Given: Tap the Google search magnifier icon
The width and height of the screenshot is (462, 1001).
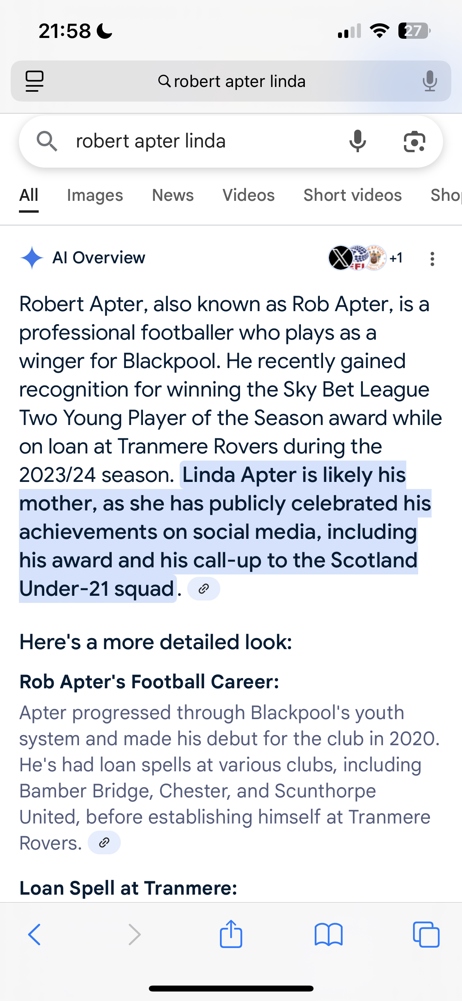Looking at the screenshot, I should pos(47,141).
